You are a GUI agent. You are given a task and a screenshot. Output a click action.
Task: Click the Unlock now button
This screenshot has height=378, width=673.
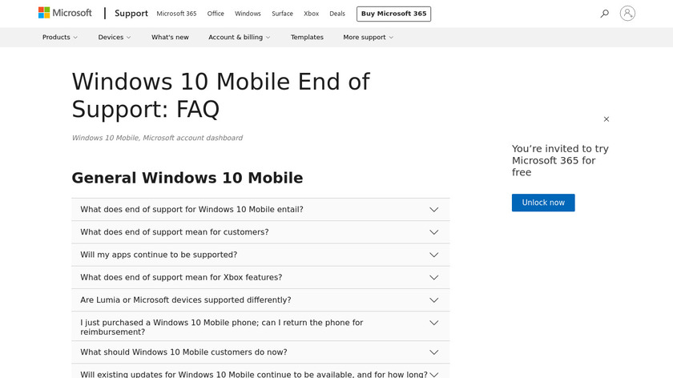[x=543, y=203]
